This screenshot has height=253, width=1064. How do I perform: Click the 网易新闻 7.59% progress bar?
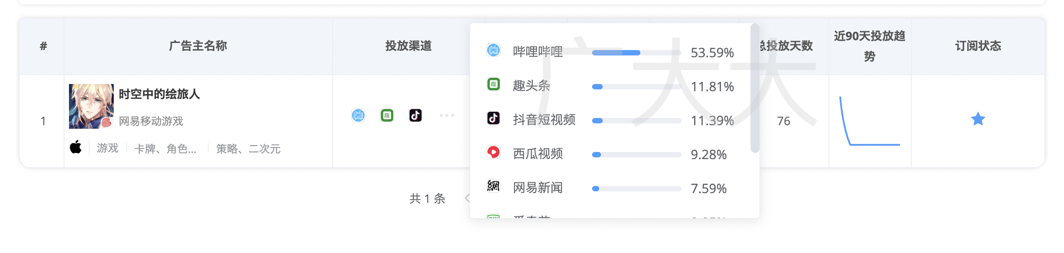tap(636, 189)
